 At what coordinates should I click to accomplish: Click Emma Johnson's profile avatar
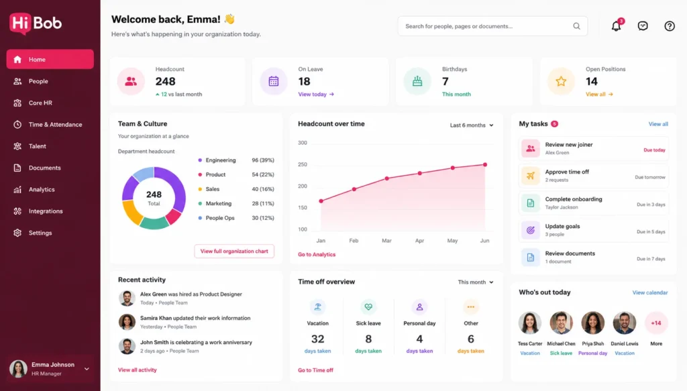coord(18,369)
